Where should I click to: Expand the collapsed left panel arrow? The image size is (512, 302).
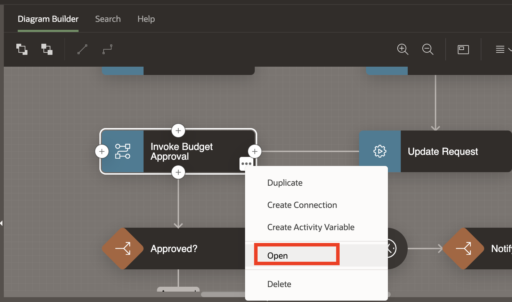point(2,223)
